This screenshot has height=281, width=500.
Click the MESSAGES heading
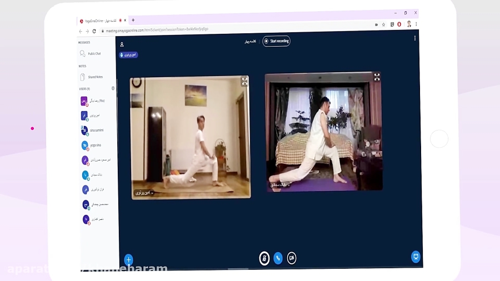click(84, 42)
